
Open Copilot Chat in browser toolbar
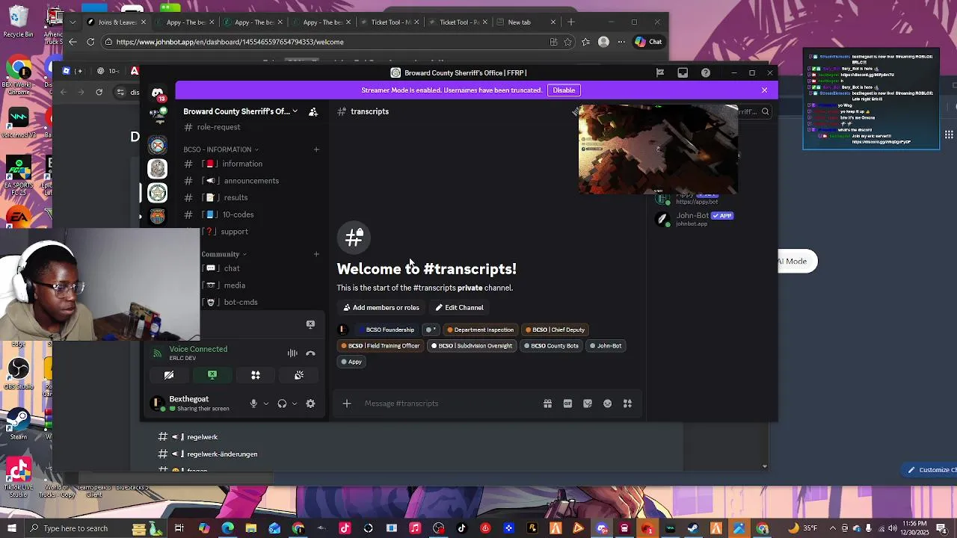point(648,42)
